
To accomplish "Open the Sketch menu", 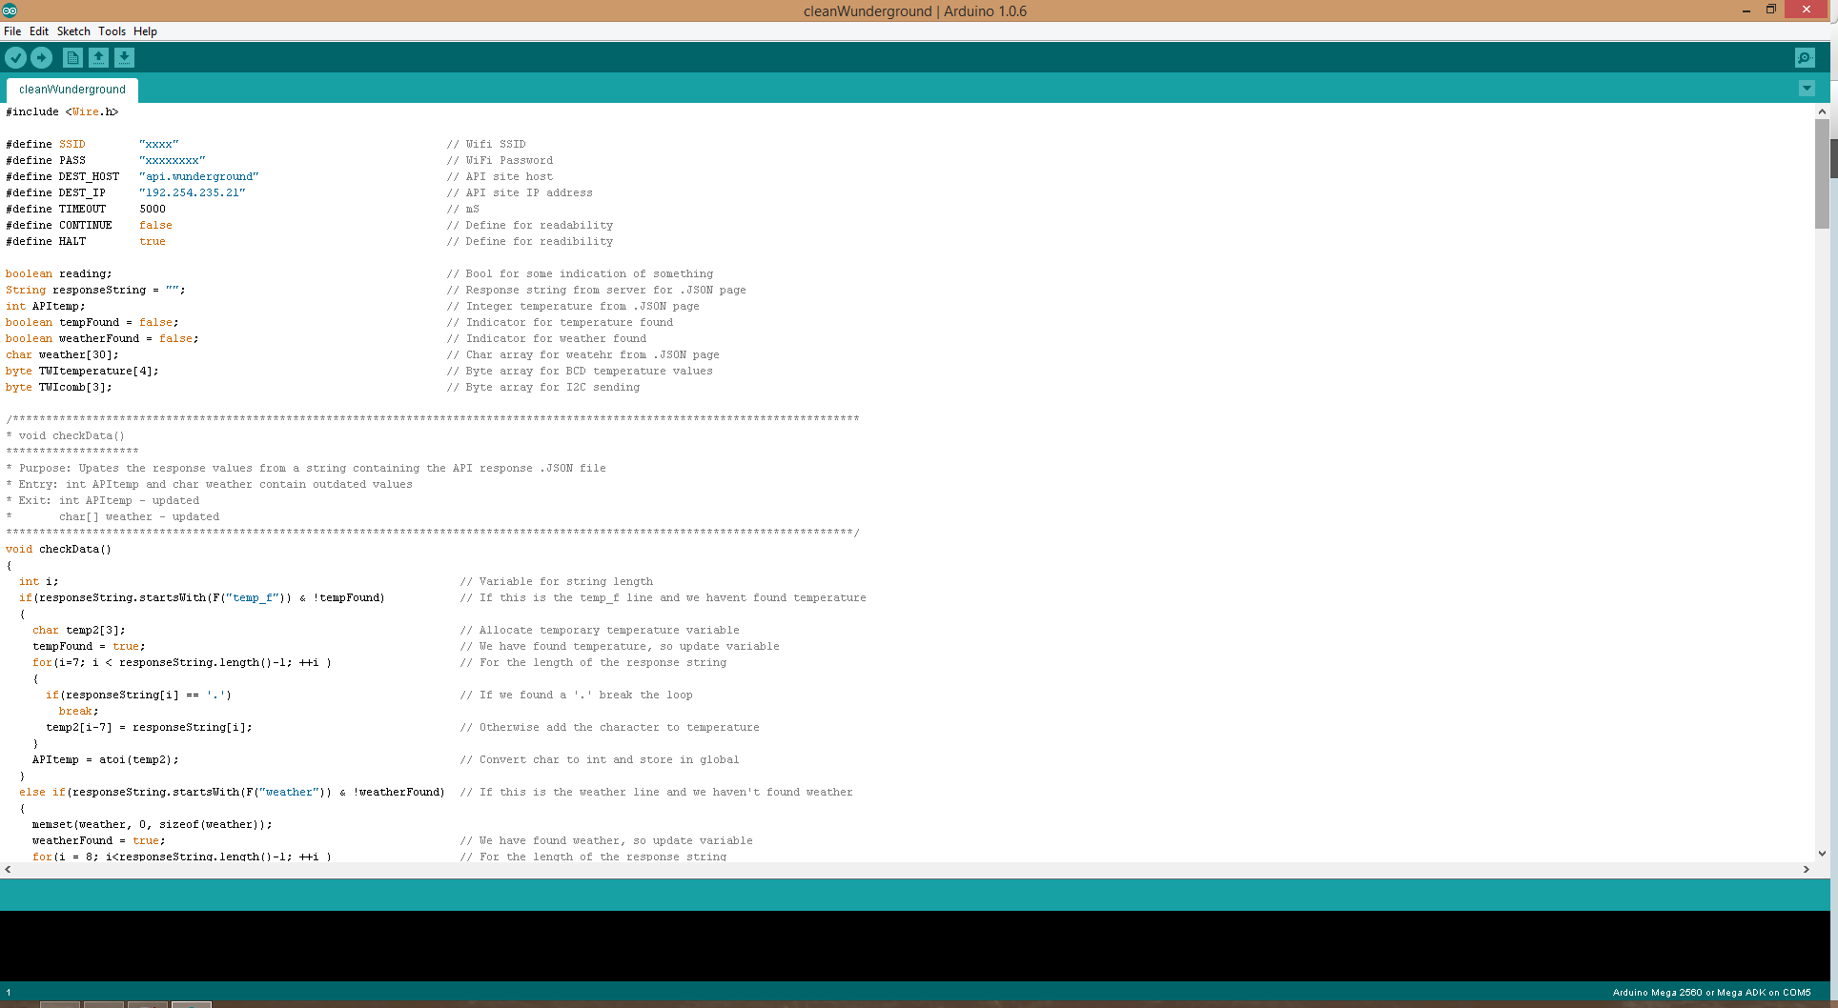I will [73, 30].
